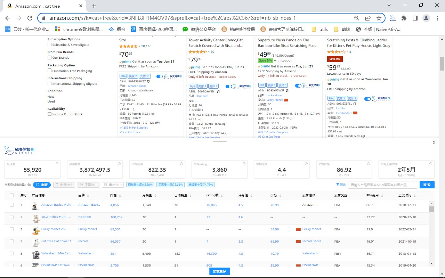445x278 pixels.
Task: Check Subscribe & Save Eligible
Action: (49, 44)
